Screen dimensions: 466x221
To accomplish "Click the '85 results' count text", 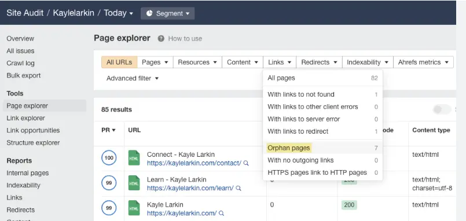I will (116, 109).
